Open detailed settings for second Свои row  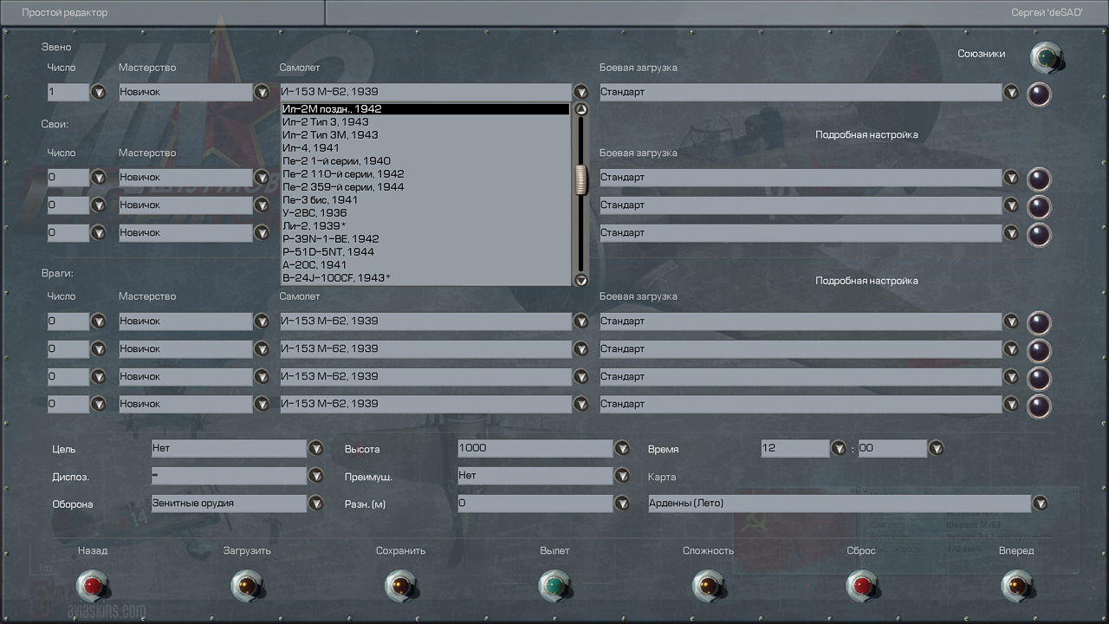1039,207
